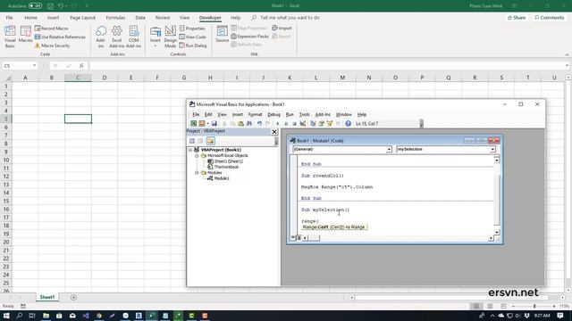This screenshot has height=321, width=572.
Task: Close the Project - VBAProject pane
Action: point(274,132)
